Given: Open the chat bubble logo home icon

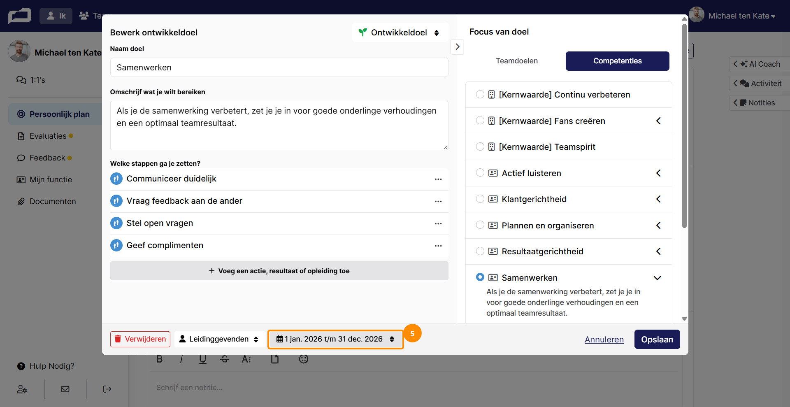Looking at the screenshot, I should [x=20, y=16].
